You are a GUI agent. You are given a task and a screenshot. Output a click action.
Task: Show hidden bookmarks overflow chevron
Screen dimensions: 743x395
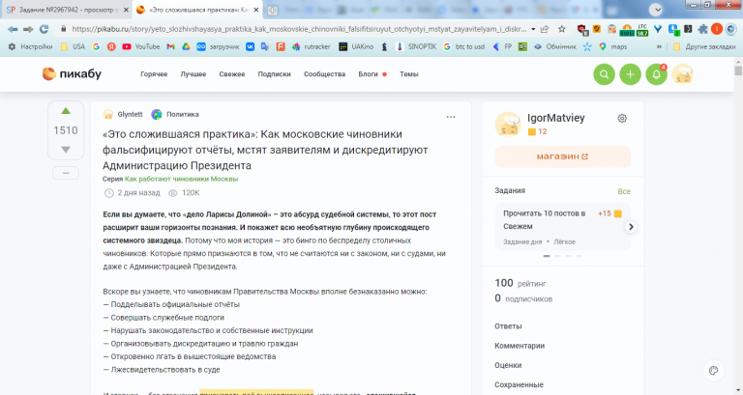[x=659, y=46]
